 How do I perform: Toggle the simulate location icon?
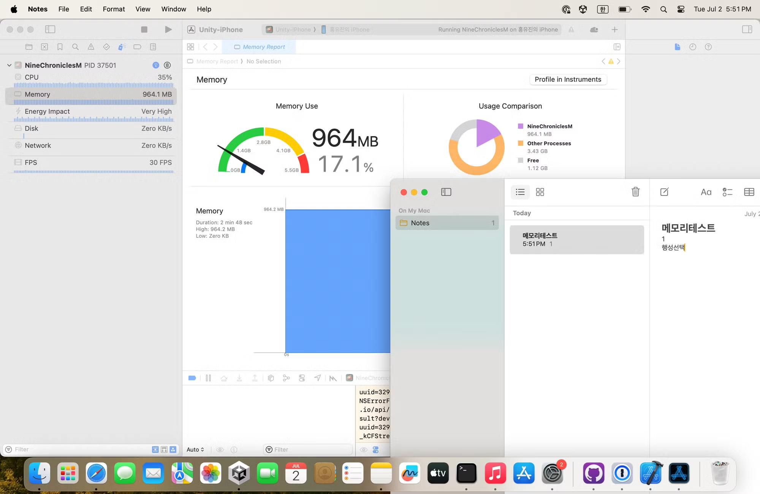point(317,378)
